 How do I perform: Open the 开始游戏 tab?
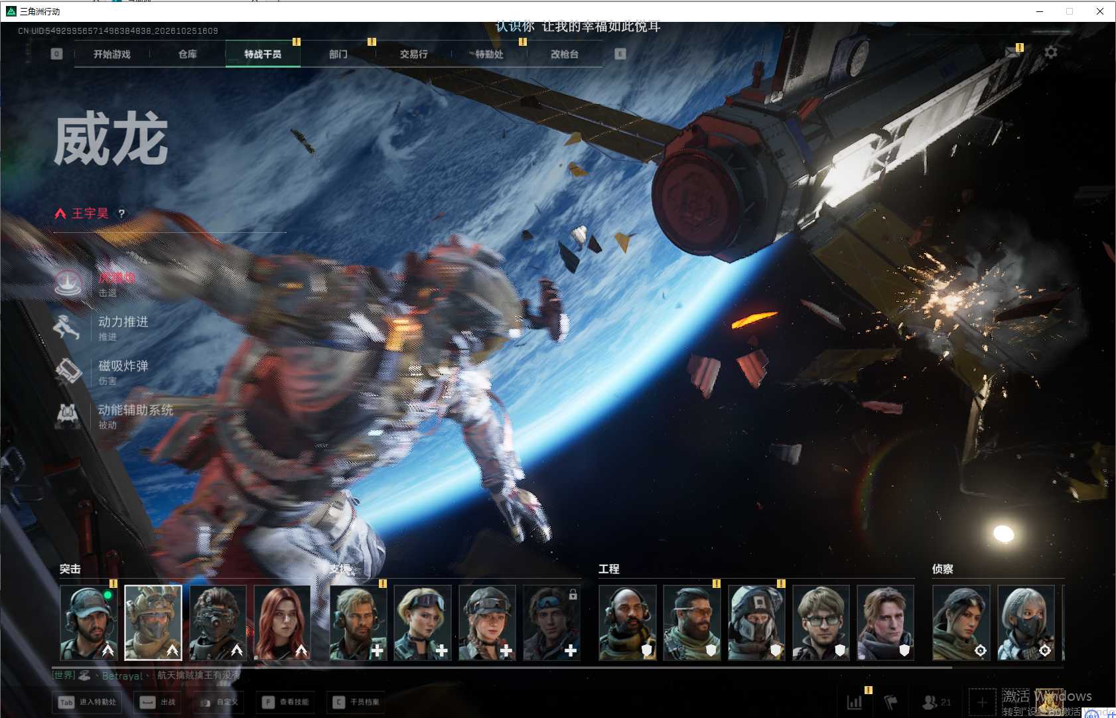pos(112,54)
